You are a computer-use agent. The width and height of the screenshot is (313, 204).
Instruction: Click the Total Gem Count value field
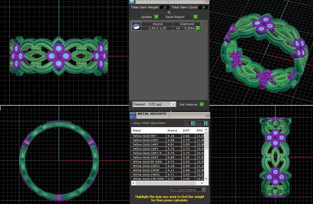[203, 7]
